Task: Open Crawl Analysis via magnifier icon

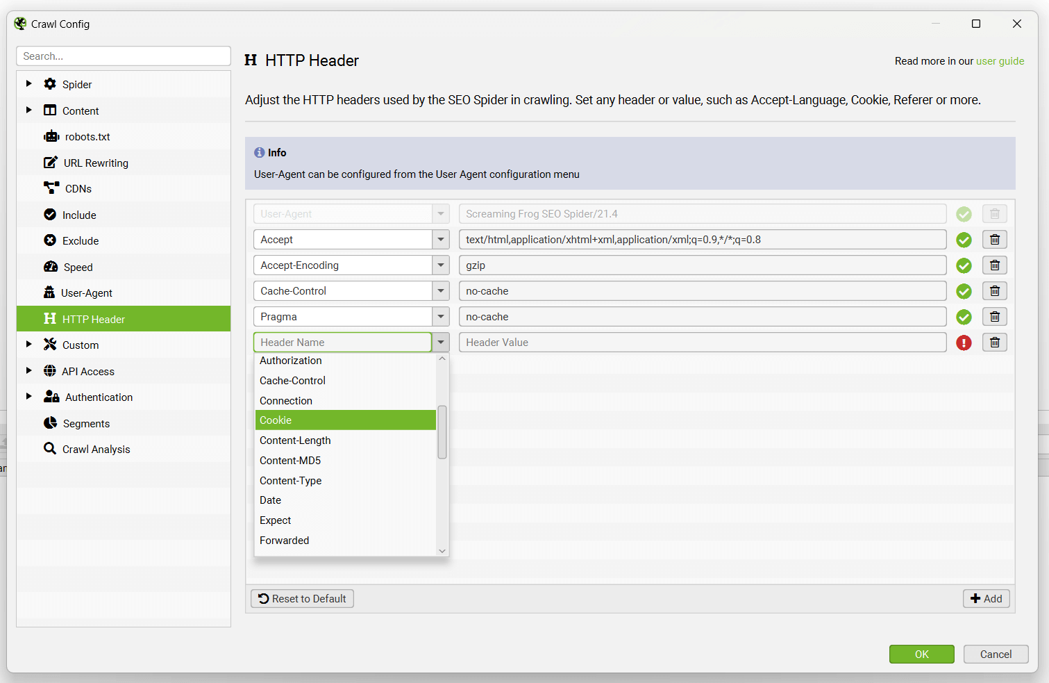Action: pyautogui.click(x=50, y=449)
